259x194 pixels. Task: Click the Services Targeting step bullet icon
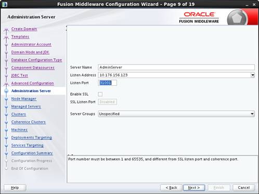pyautogui.click(x=6, y=146)
